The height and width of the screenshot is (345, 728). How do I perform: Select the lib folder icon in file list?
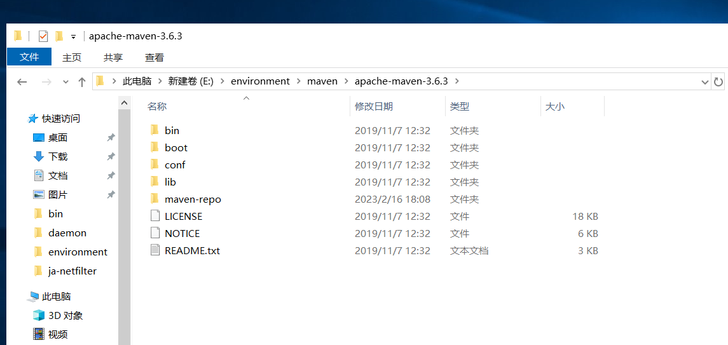[x=155, y=182]
